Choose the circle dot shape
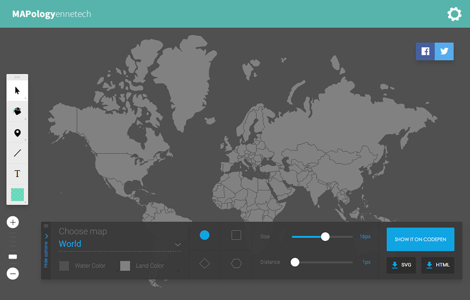470x300 pixels. [x=204, y=235]
